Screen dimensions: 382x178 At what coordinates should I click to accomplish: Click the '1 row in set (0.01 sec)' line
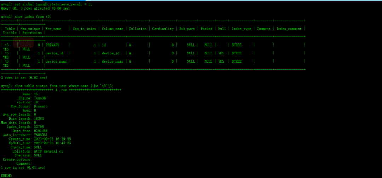(x=23, y=168)
